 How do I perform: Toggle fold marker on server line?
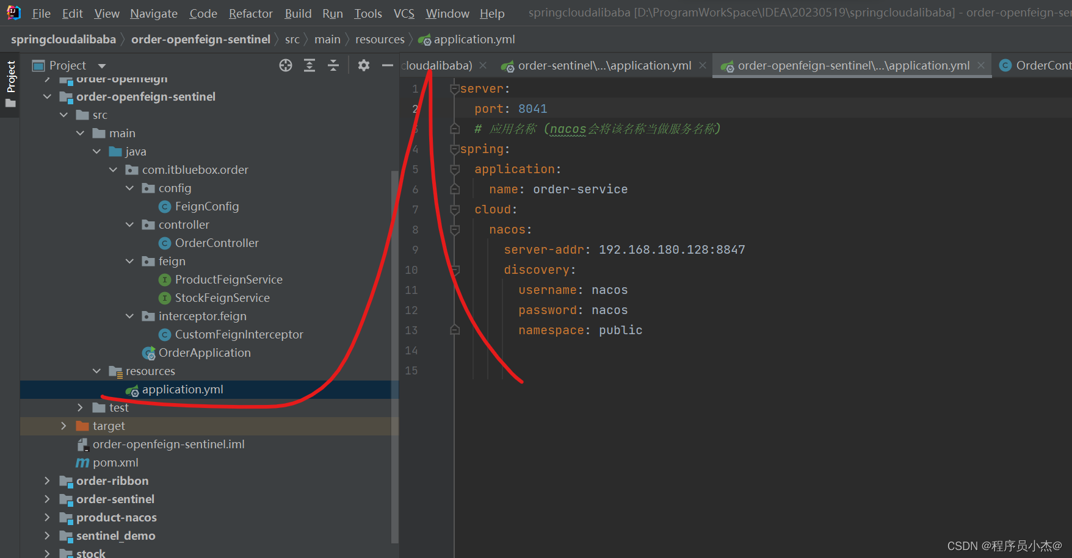coord(454,88)
